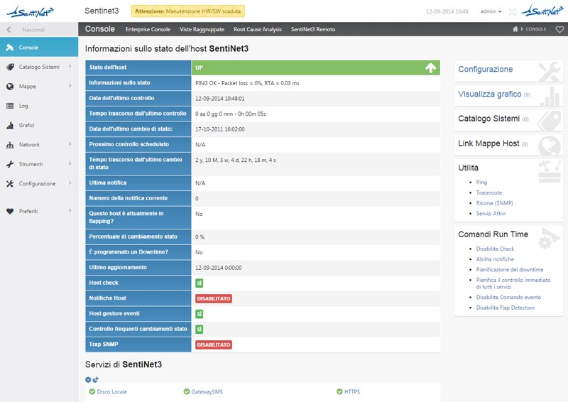This screenshot has height=402, width=568.
Task: Click the white up arrow in host status
Action: pyautogui.click(x=430, y=67)
